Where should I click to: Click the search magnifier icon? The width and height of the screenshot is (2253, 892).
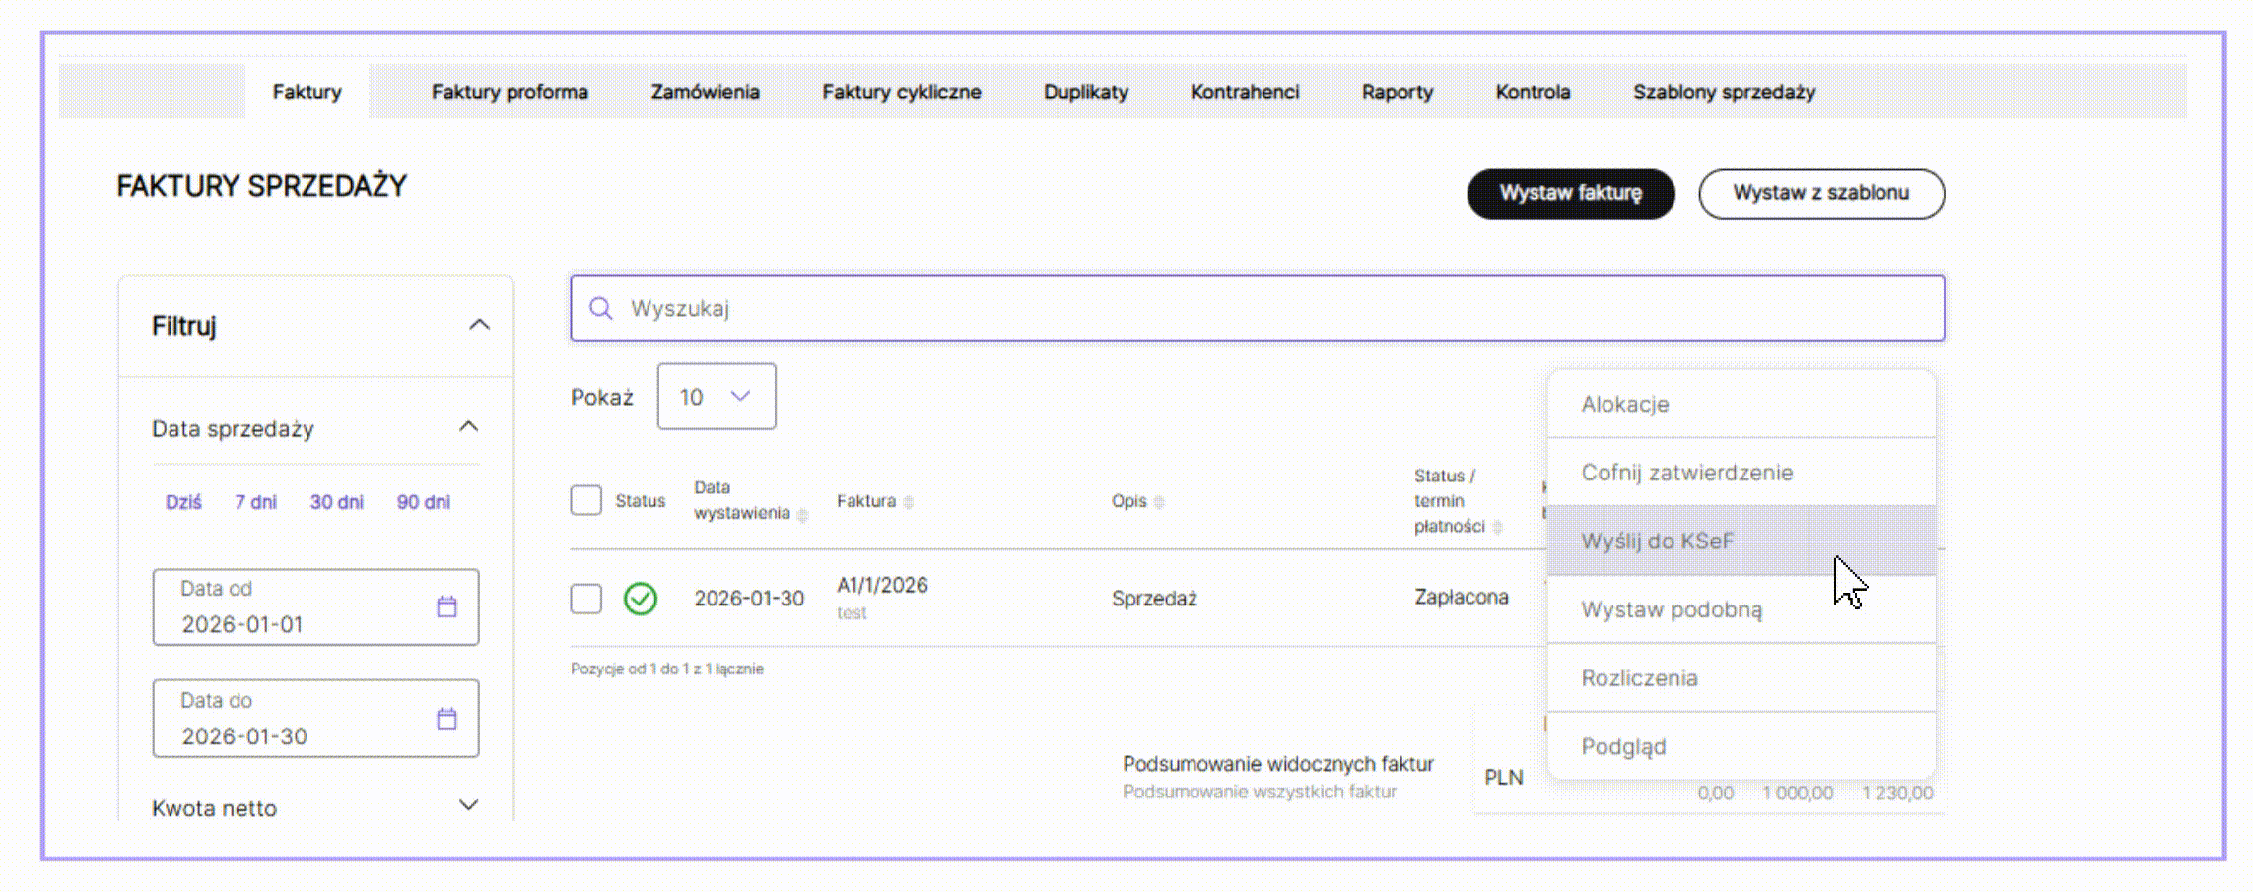tap(600, 309)
